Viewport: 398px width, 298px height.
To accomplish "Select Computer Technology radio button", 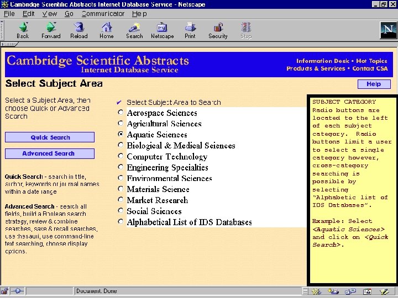I will coord(121,156).
